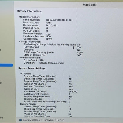The image size is (123, 123).
Task: Go to Hardware in the path bar
Action: pyautogui.click(x=48, y=120)
